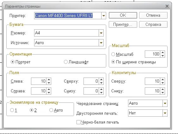Click the Поля Снизу margin field
178x134 pixels.
(x=91, y=91)
